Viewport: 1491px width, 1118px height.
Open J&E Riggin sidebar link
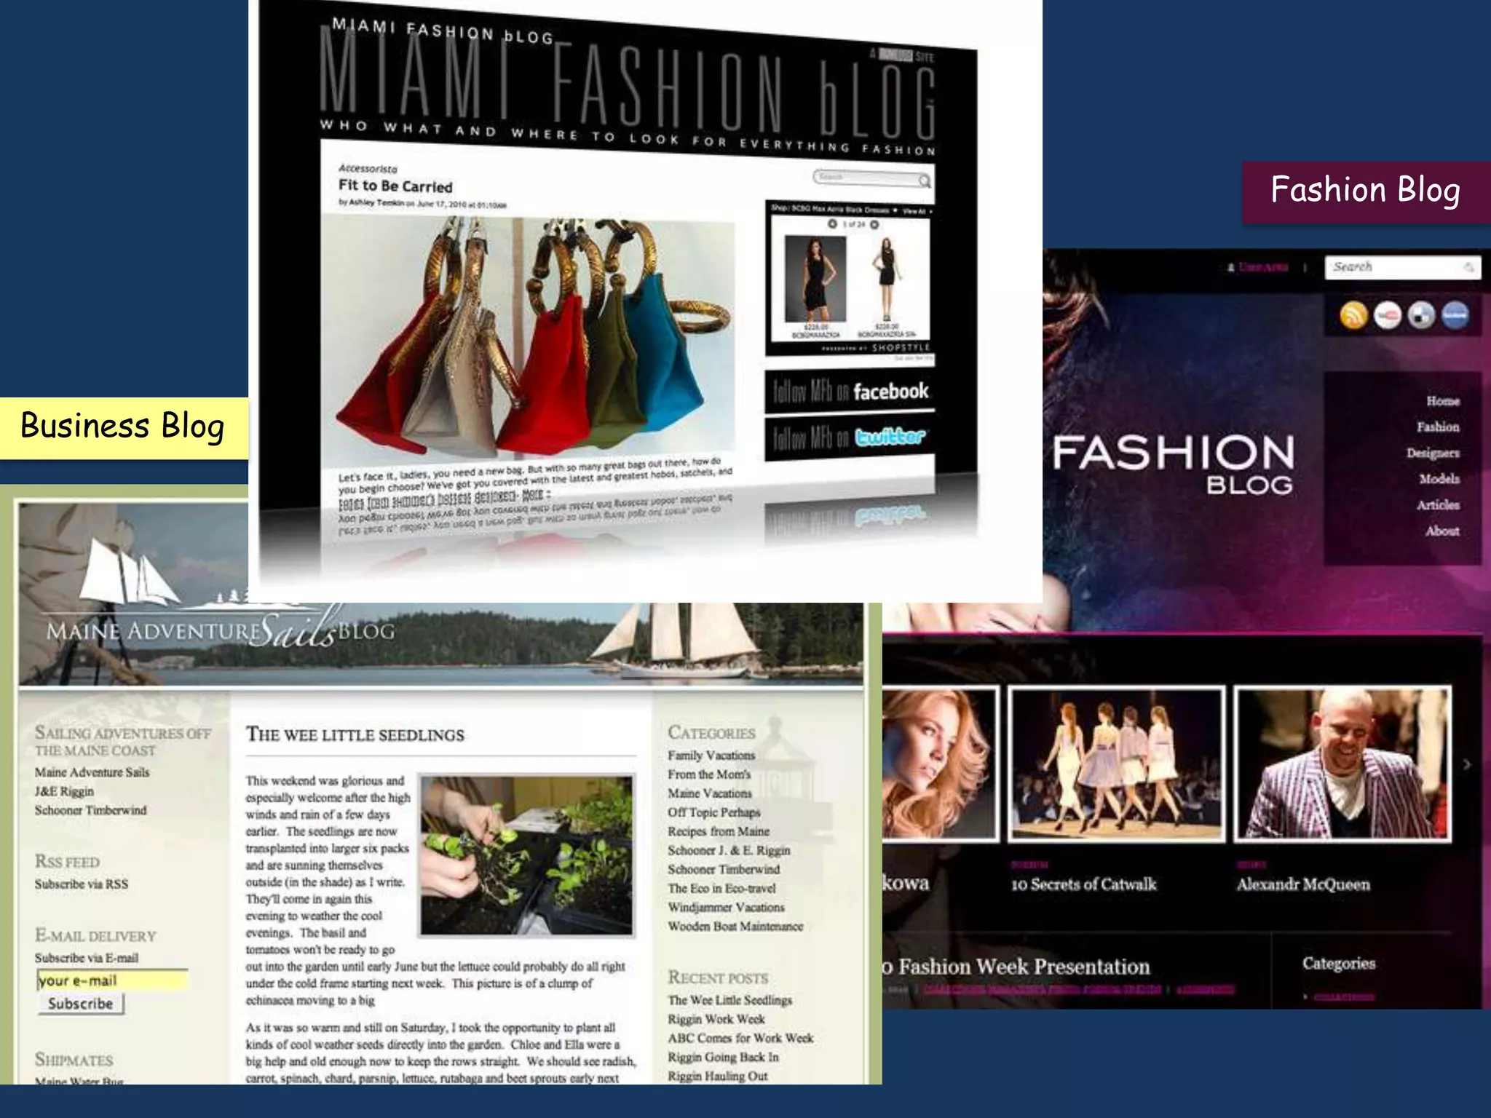click(64, 791)
